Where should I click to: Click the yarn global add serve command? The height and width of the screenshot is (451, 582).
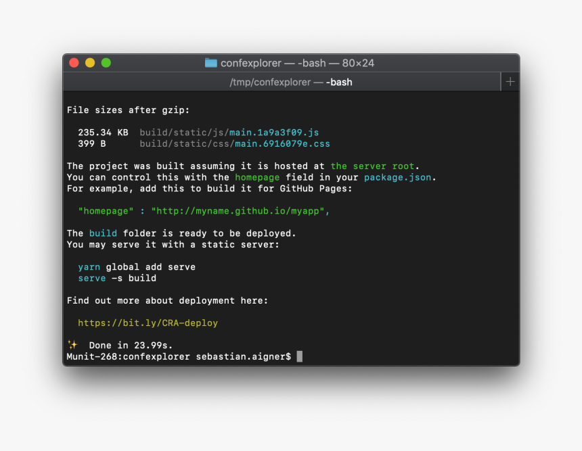[137, 267]
